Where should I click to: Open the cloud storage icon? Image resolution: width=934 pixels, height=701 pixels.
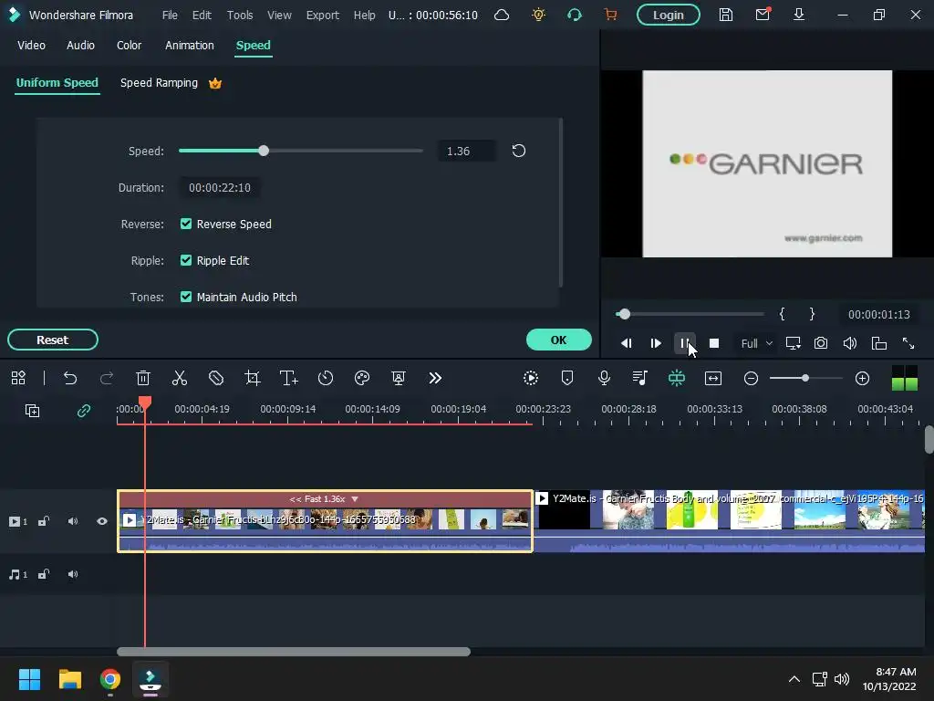[502, 15]
